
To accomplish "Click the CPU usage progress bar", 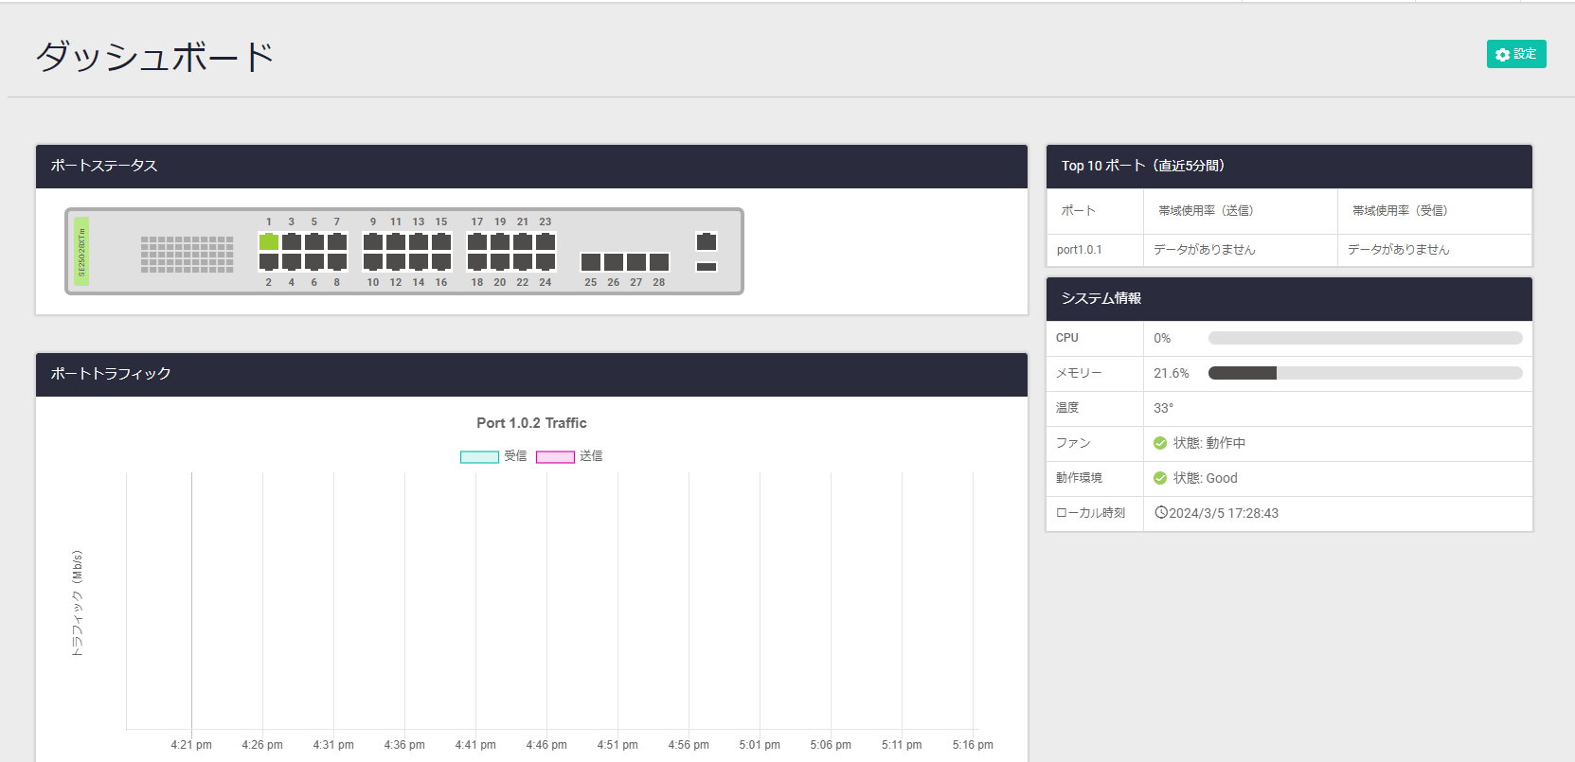I will [1365, 338].
